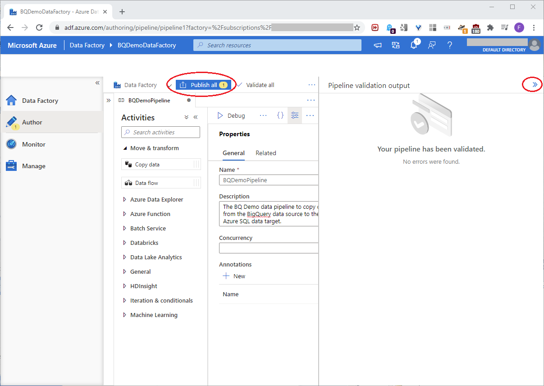Click the BQDemoDataFactory breadcrumb link
The width and height of the screenshot is (544, 386).
[146, 45]
